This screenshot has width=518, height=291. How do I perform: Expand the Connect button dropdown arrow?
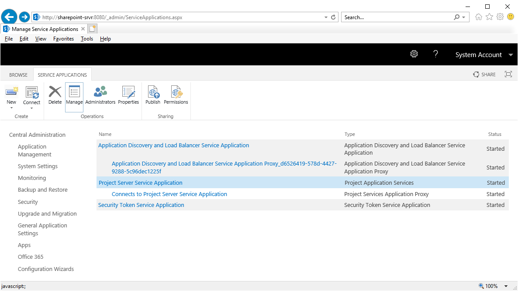(32, 108)
